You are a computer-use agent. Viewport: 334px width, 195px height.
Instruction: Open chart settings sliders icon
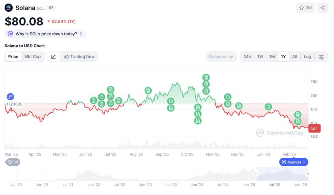(x=321, y=57)
